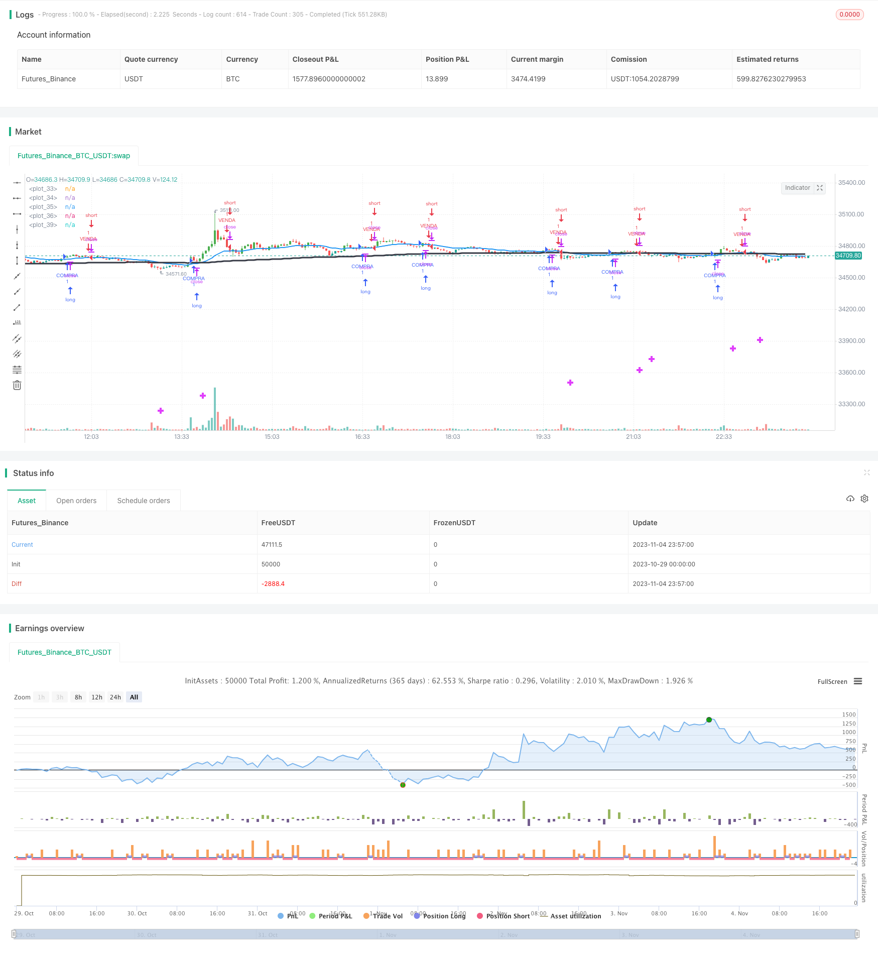The height and width of the screenshot is (954, 878).
Task: Click the Init row FreeUSDT value 50000
Action: tap(271, 564)
